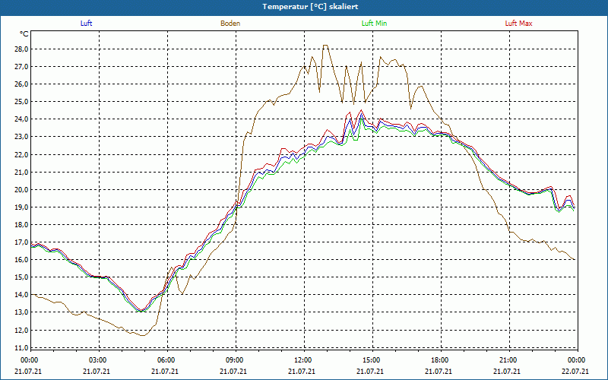
Task: Click the 25,0 y-axis value
Action: [21, 102]
